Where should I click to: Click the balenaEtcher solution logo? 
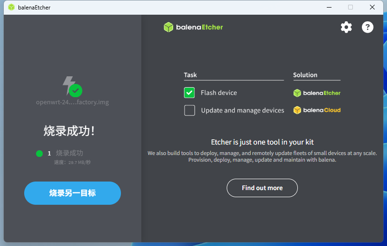(x=317, y=93)
